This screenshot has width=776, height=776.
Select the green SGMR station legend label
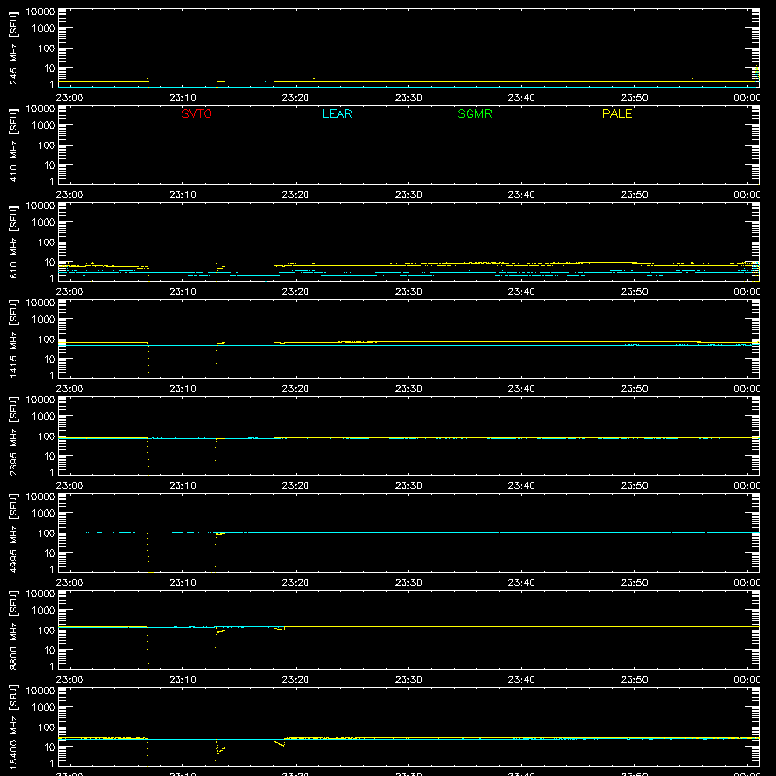[x=474, y=113]
